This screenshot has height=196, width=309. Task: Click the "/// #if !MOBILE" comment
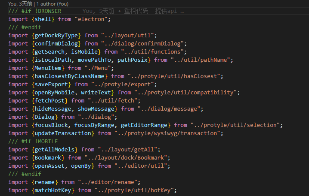click(33, 142)
